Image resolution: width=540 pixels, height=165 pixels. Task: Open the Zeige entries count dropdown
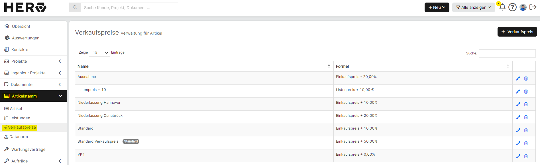(x=100, y=53)
